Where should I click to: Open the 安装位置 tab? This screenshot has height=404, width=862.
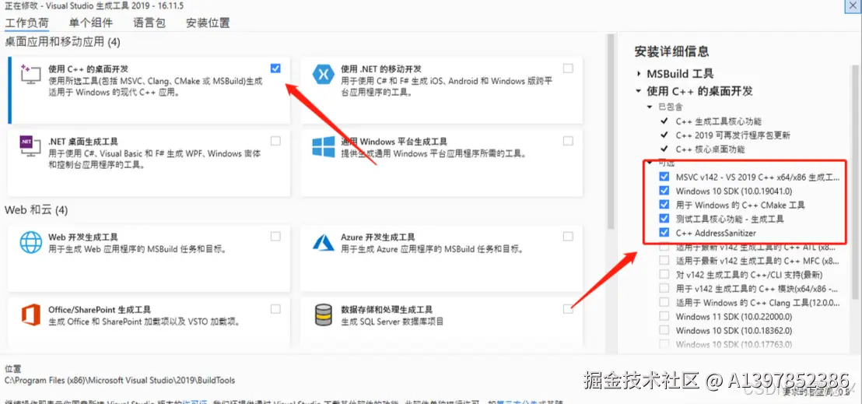tap(208, 23)
